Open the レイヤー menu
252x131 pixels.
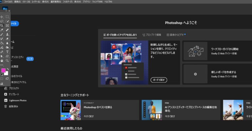click(36, 2)
